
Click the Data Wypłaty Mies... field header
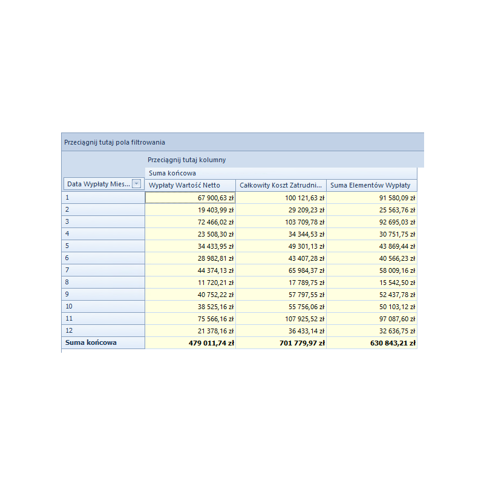click(97, 184)
